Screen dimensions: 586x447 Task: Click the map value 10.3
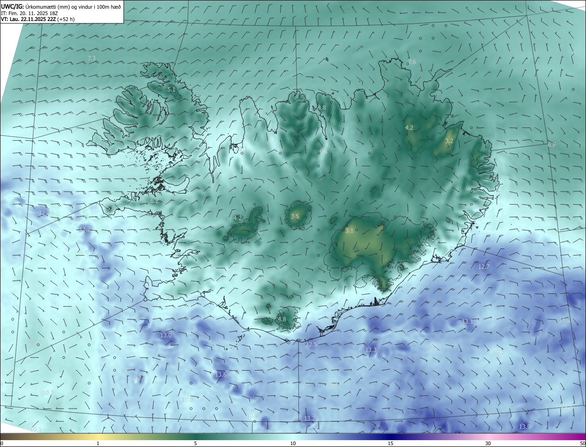point(499,351)
